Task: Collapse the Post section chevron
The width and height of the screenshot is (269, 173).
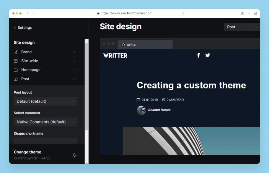Action: [74, 79]
